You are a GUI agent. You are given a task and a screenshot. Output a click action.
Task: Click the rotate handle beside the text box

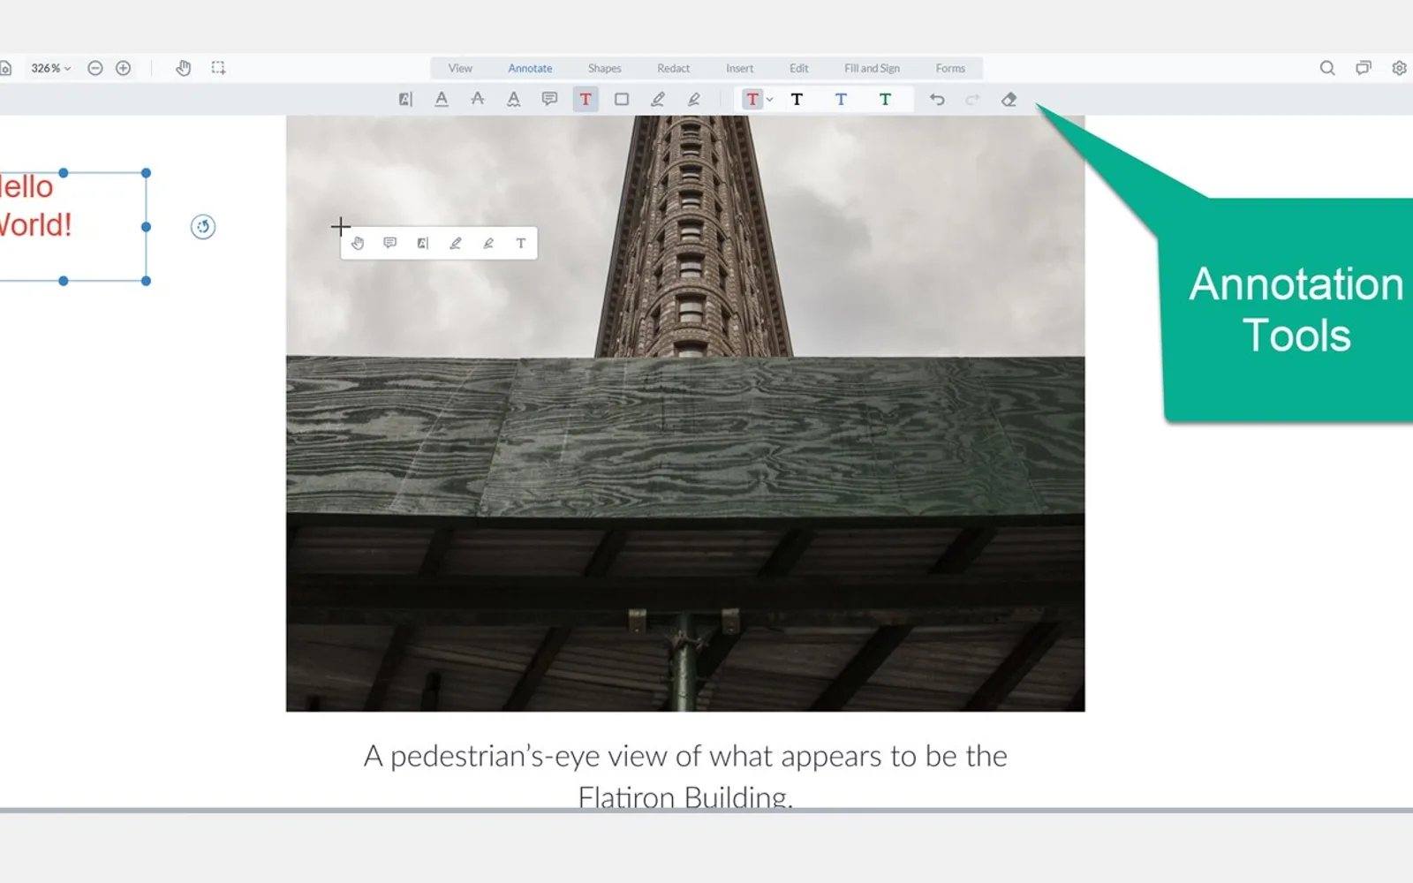click(203, 227)
